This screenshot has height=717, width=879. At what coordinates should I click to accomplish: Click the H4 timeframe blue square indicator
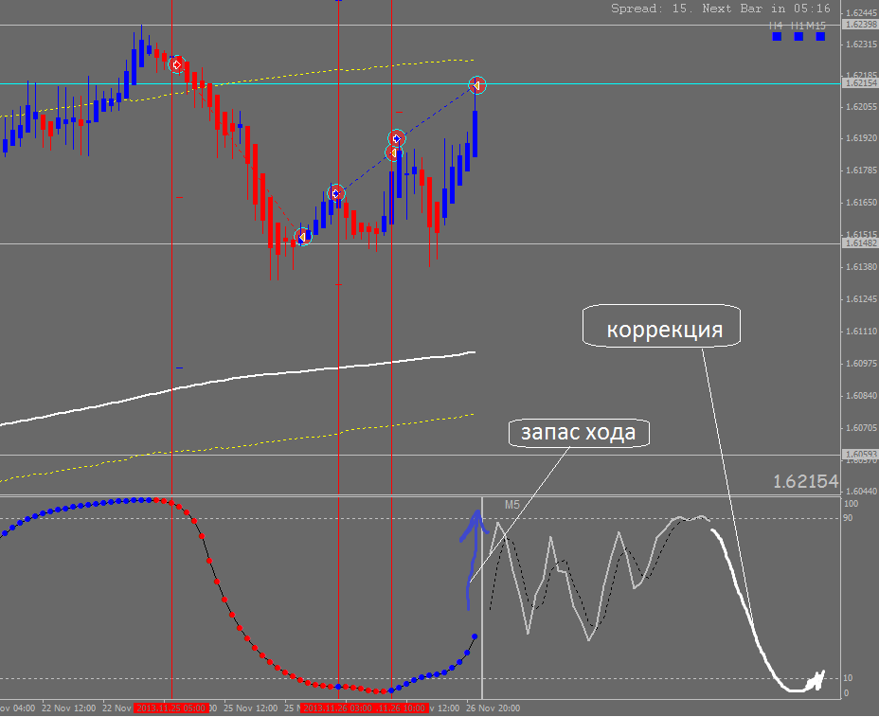777,36
